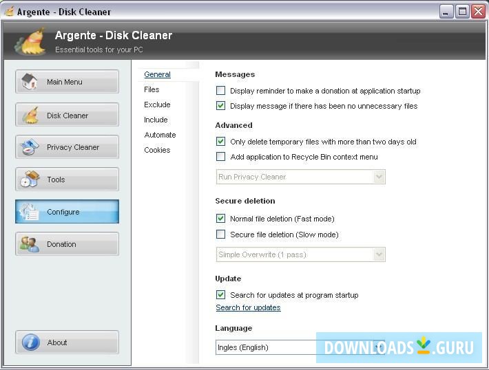The width and height of the screenshot is (489, 370).
Task: Click the house icon on Main Menu
Action: tap(30, 82)
